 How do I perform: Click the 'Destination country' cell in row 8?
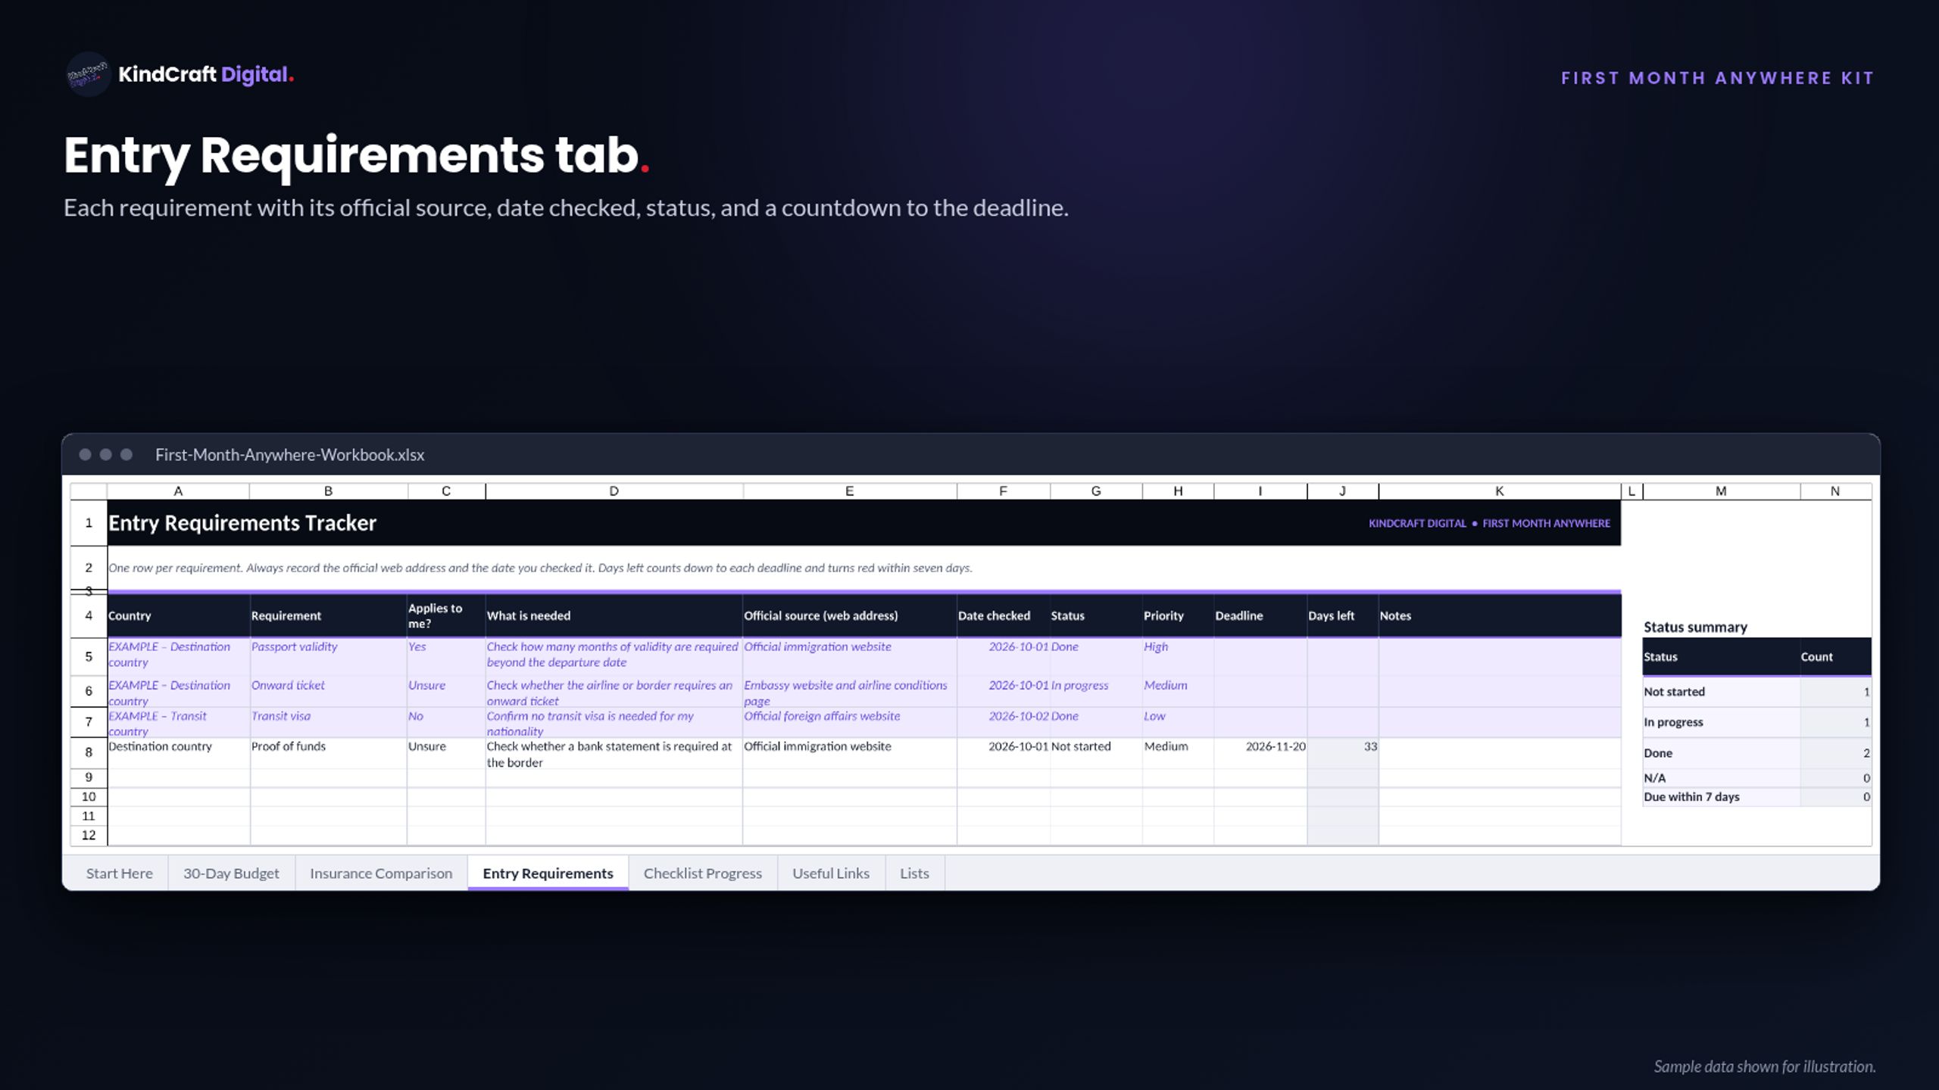178,753
